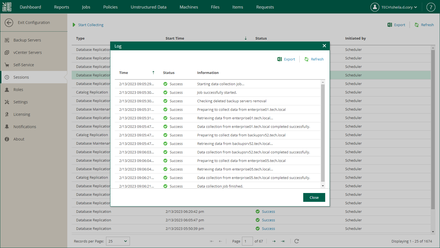Go to the Machines tab

coord(189,7)
